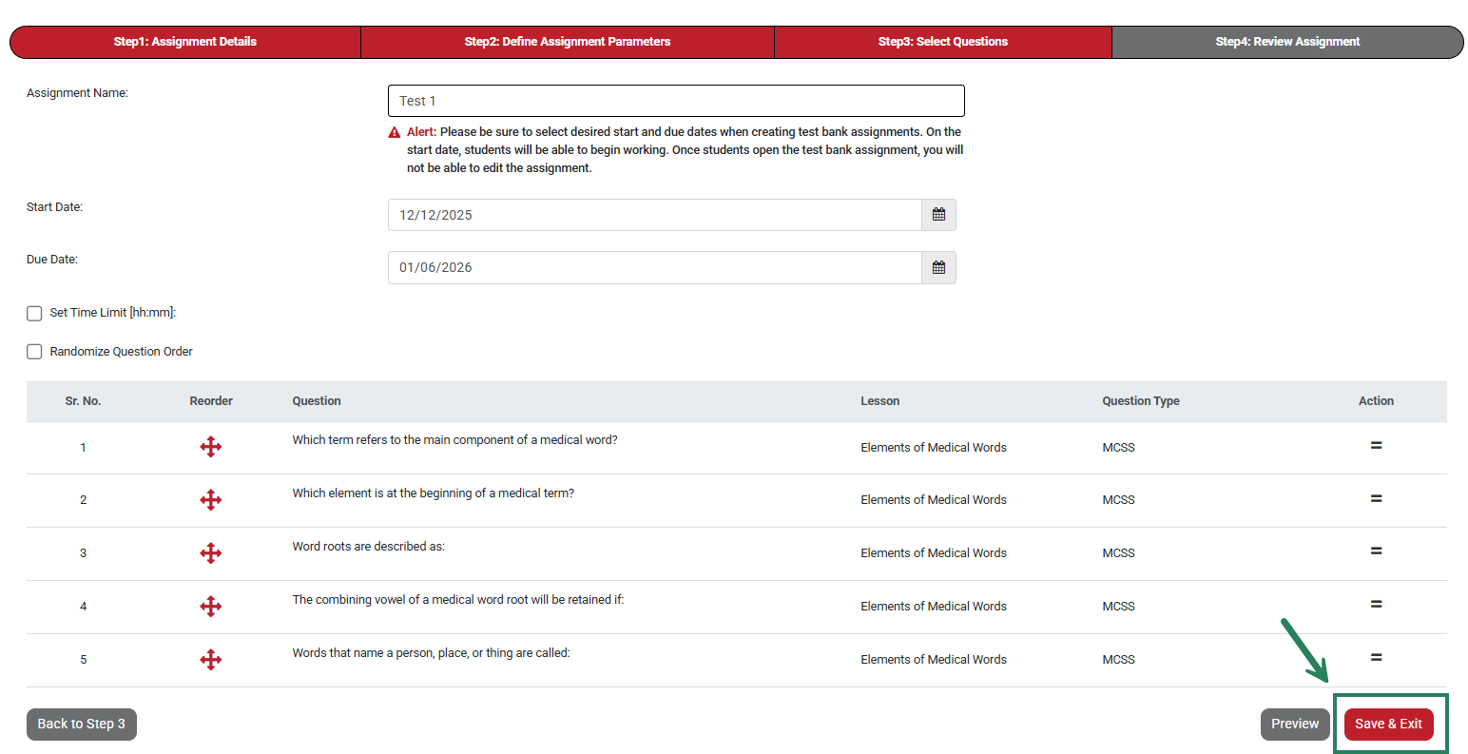The image size is (1468, 754).
Task: Open the Action menu for question 4
Action: pyautogui.click(x=1376, y=604)
